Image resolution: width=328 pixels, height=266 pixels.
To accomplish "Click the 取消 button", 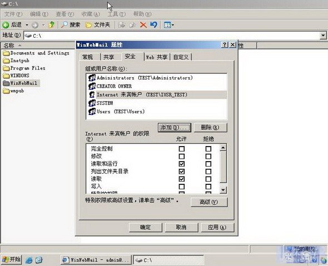I will click(x=181, y=227).
